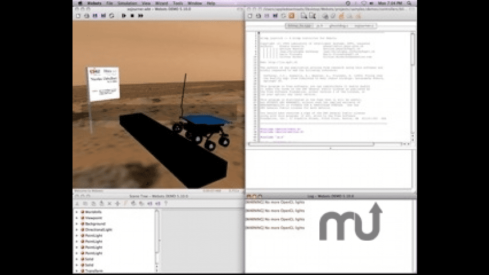Click the open world icon in simulation toolbar
Image resolution: width=489 pixels, height=275 pixels.
87,16
